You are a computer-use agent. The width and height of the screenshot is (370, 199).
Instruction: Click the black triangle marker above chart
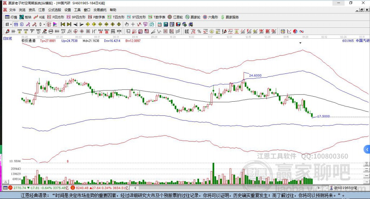point(300,43)
